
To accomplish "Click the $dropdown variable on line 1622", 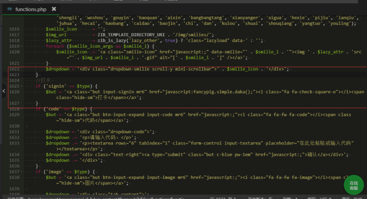I will (57, 69).
